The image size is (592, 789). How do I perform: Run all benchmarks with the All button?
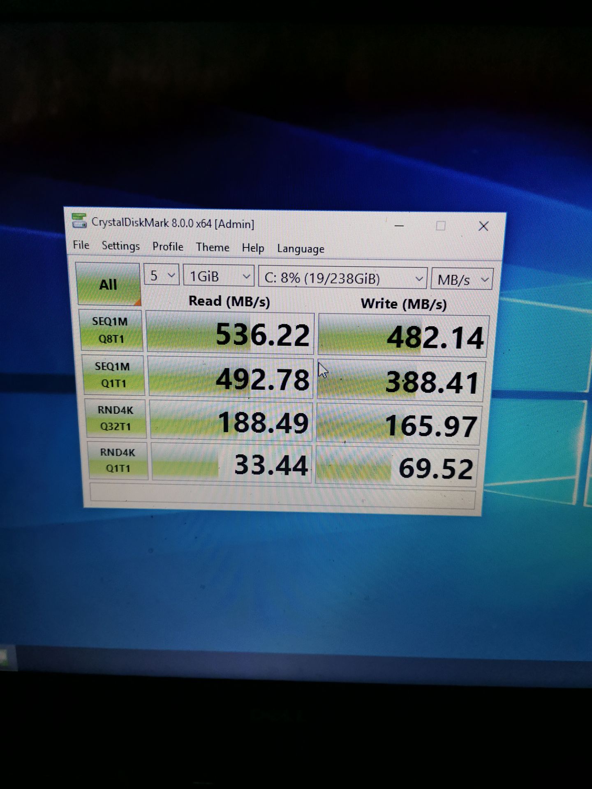point(108,284)
